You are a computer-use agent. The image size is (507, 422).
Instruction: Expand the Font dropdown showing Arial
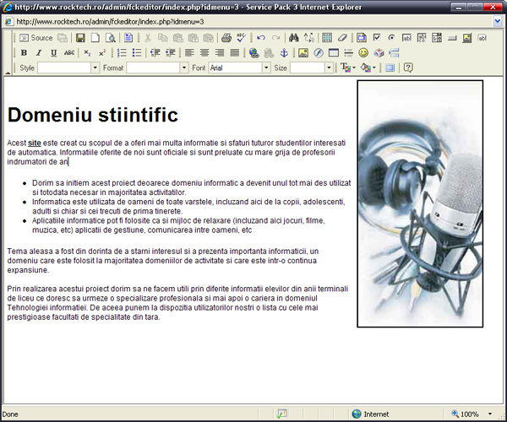click(x=266, y=68)
